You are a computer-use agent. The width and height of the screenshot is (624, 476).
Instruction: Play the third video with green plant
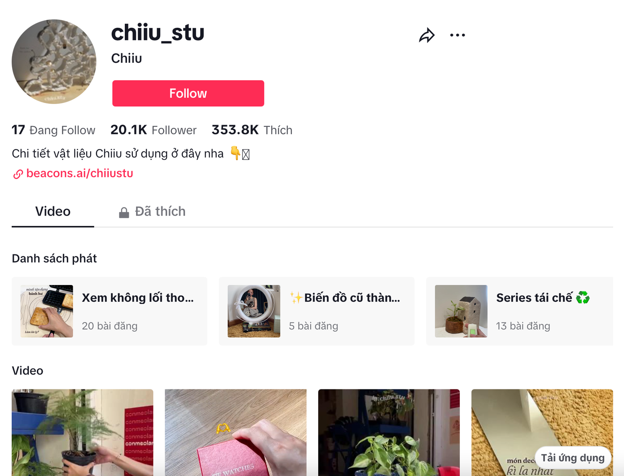coord(389,433)
